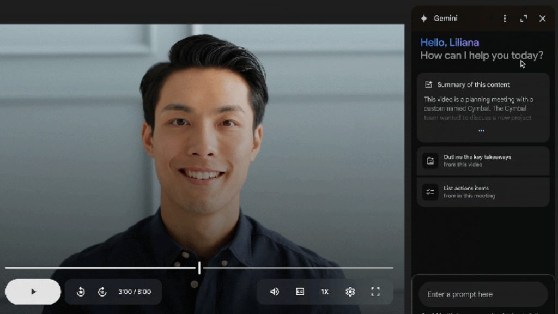Pop out the Gemini panel
Screen dimensions: 558x314
pyautogui.click(x=524, y=18)
